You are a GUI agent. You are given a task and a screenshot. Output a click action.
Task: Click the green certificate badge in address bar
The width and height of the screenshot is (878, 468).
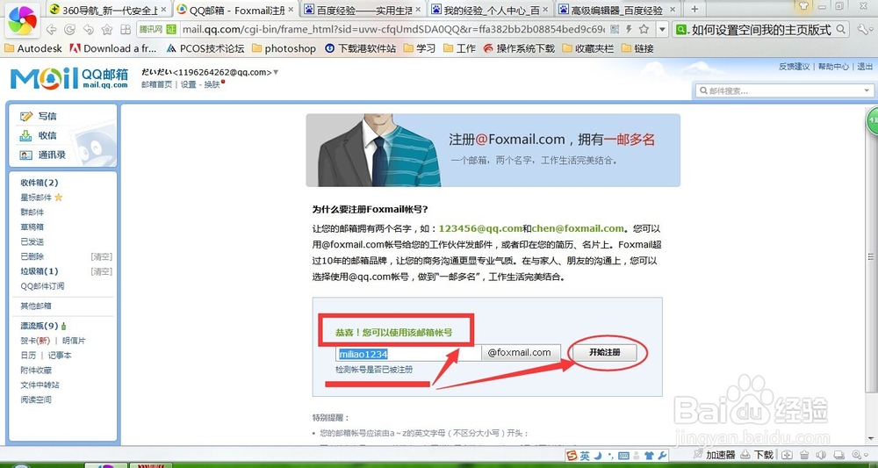click(171, 30)
